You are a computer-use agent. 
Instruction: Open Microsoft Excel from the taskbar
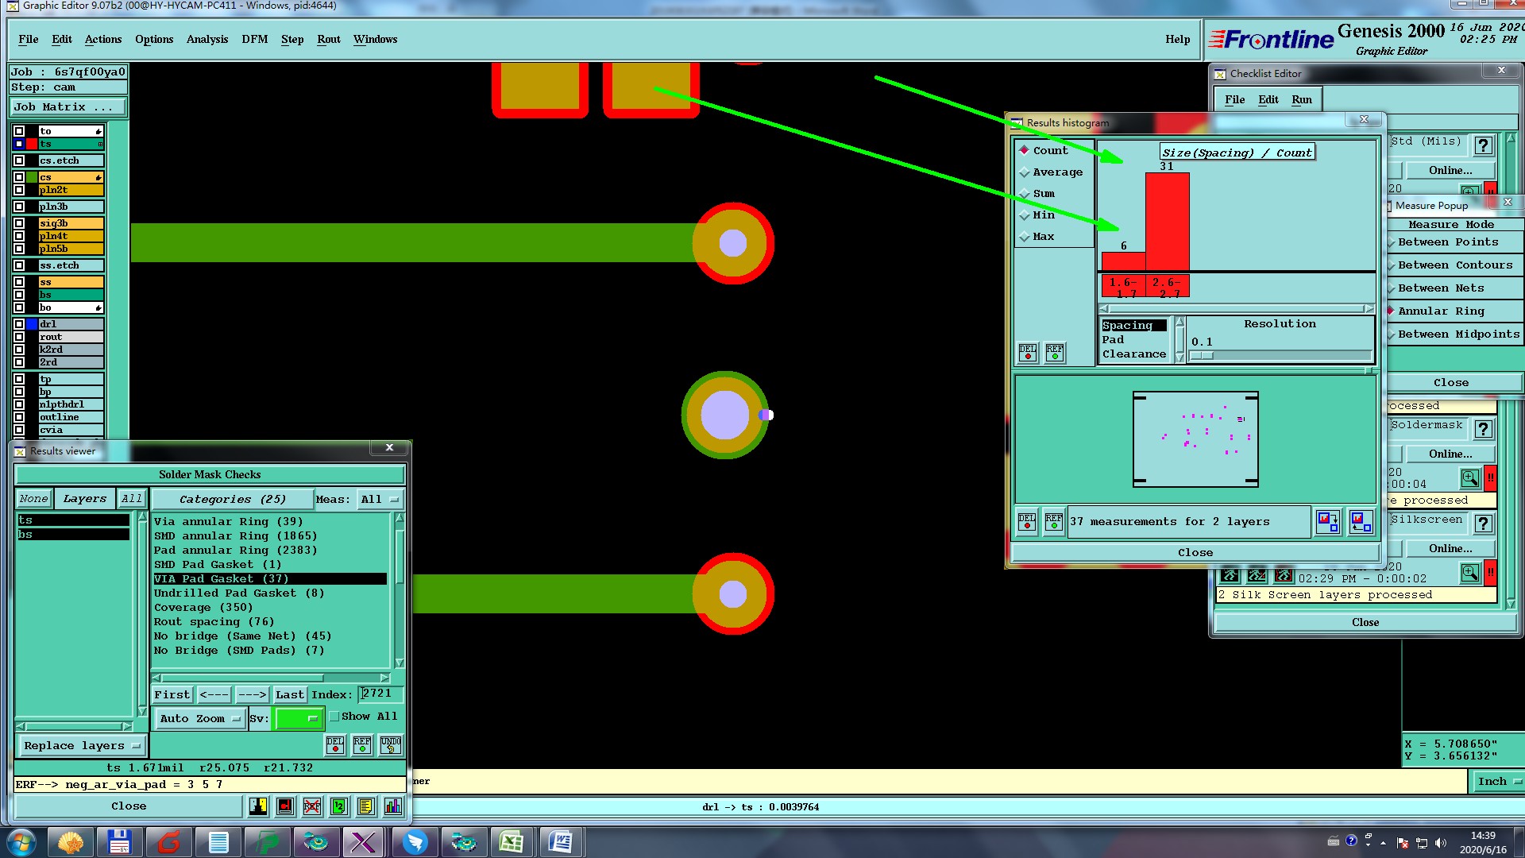512,842
